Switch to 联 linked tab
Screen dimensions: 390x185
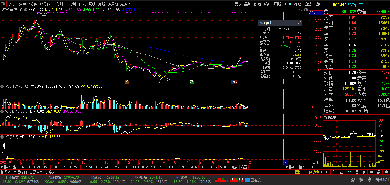click(x=357, y=172)
